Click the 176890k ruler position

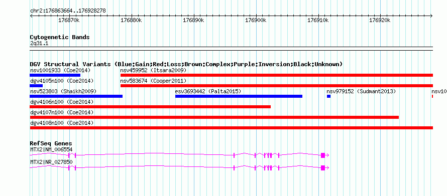193,20
